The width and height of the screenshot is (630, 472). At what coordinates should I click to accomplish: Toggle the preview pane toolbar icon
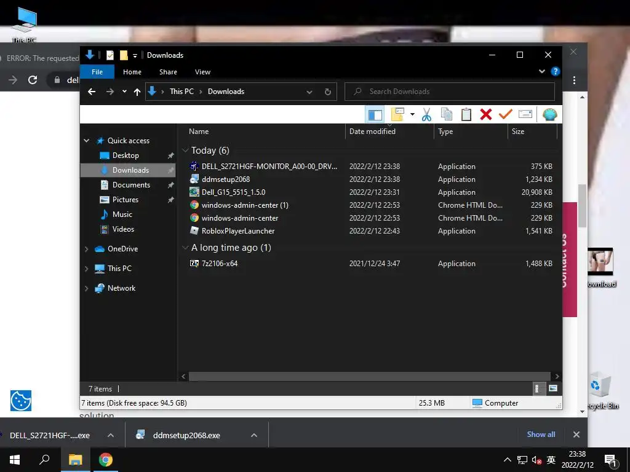[x=375, y=115]
